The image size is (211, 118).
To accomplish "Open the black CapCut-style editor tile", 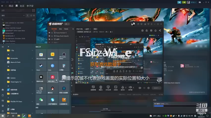I will (x=41, y=77).
